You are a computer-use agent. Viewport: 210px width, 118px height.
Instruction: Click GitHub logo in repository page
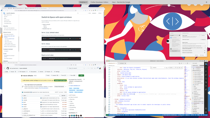(x=8, y=68)
